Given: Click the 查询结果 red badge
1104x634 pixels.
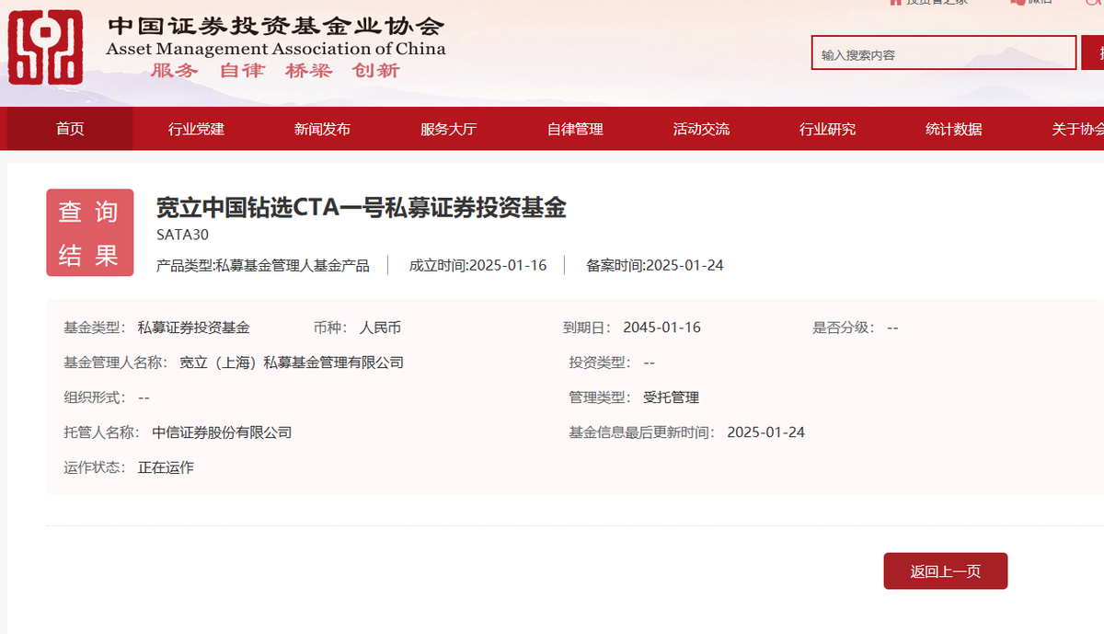Looking at the screenshot, I should (x=90, y=233).
